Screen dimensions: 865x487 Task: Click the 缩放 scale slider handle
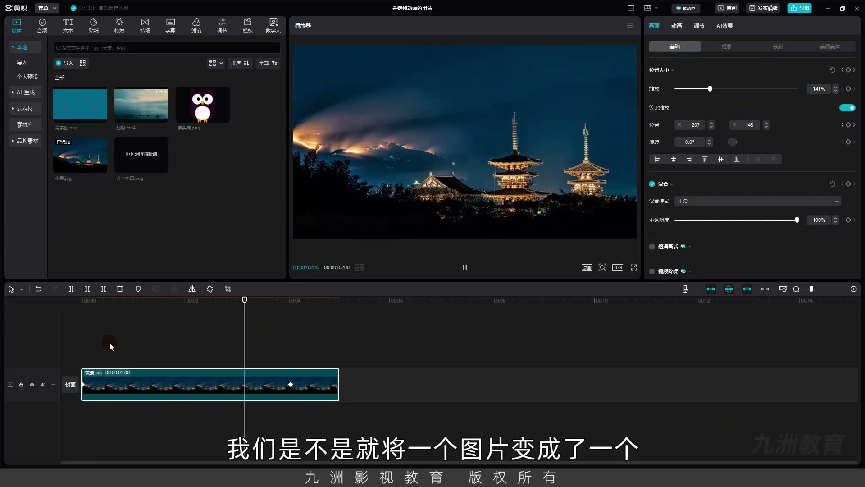tap(710, 89)
